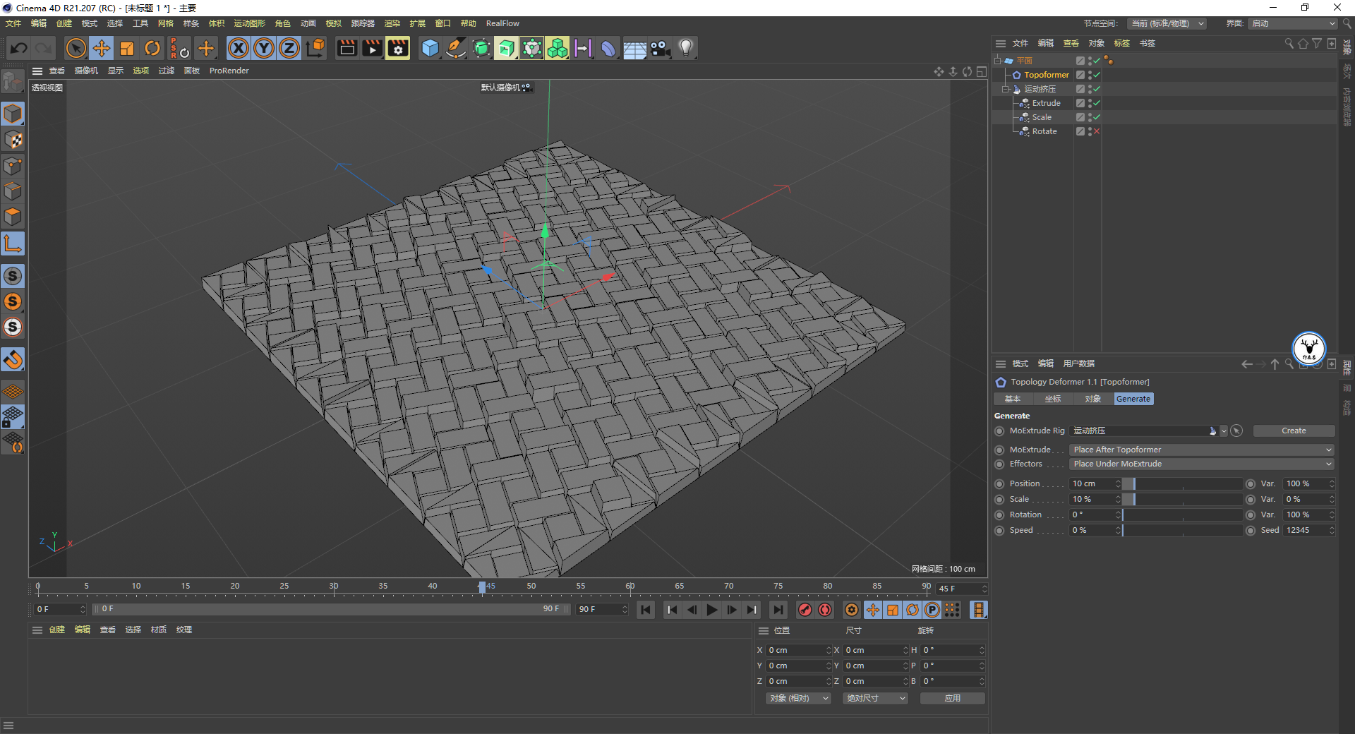Image resolution: width=1355 pixels, height=734 pixels.
Task: Select the Rotate effector in object manager
Action: 1044,131
